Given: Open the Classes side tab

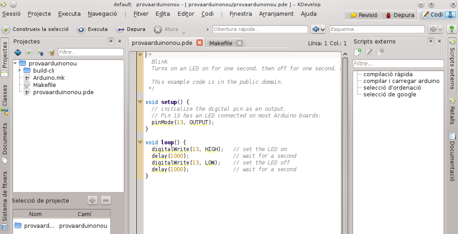Looking at the screenshot, I should coord(5,99).
